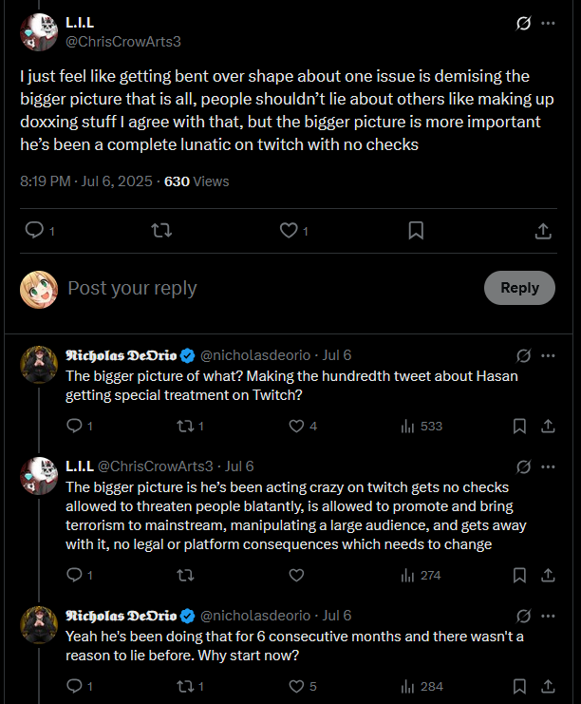The image size is (581, 704).
Task: View analytics showing 533 views
Action: coord(422,426)
